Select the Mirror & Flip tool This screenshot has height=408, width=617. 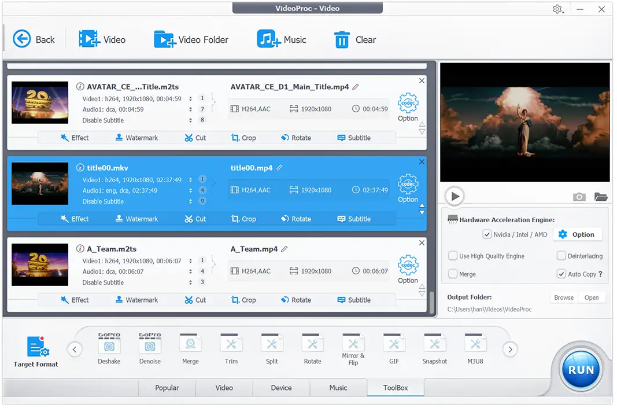click(x=353, y=345)
